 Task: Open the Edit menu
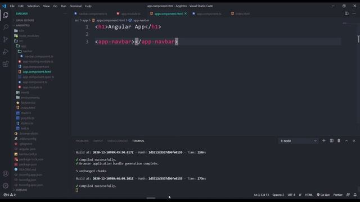[x=21, y=6]
